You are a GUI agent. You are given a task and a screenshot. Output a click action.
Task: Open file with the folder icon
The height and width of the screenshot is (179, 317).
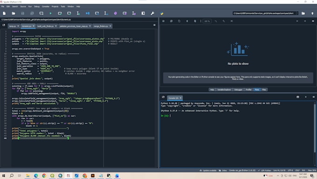point(14,14)
